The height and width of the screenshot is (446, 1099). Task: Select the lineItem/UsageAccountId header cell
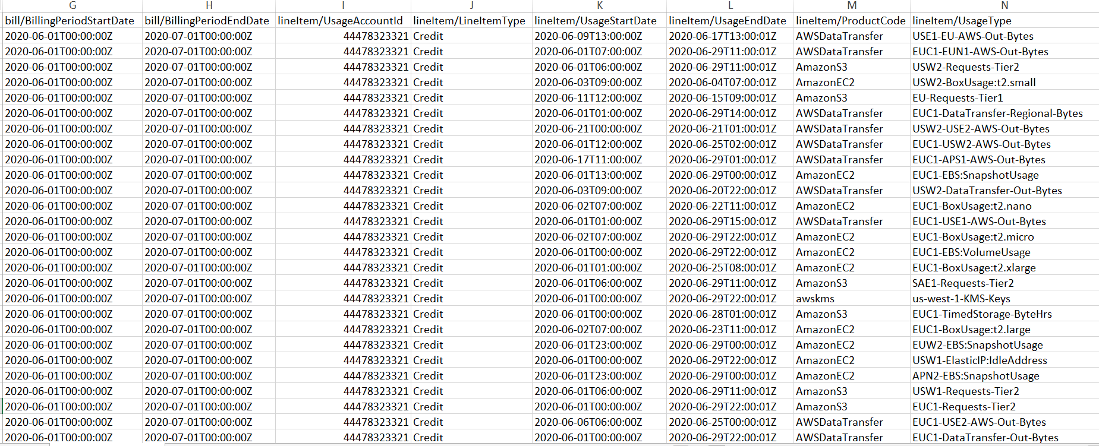click(x=341, y=21)
